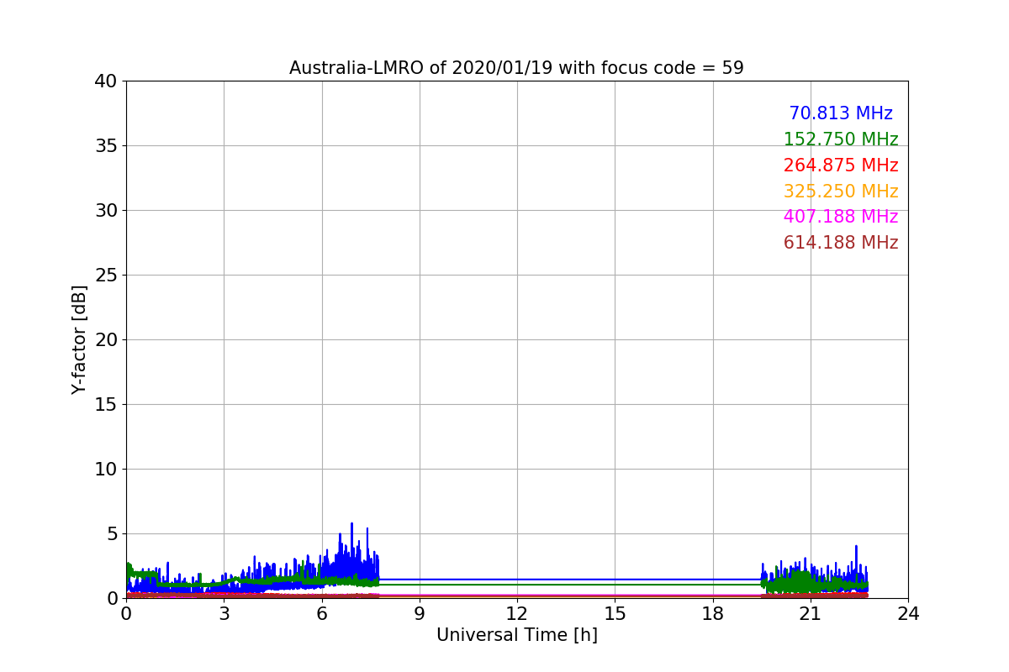Click the y-axis tick label 5
Image resolution: width=1009 pixels, height=672 pixels.
(111, 534)
